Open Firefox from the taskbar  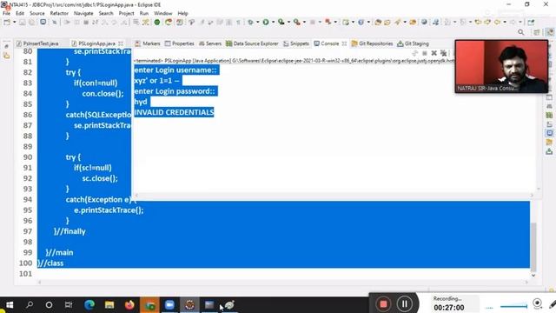pyautogui.click(x=129, y=304)
